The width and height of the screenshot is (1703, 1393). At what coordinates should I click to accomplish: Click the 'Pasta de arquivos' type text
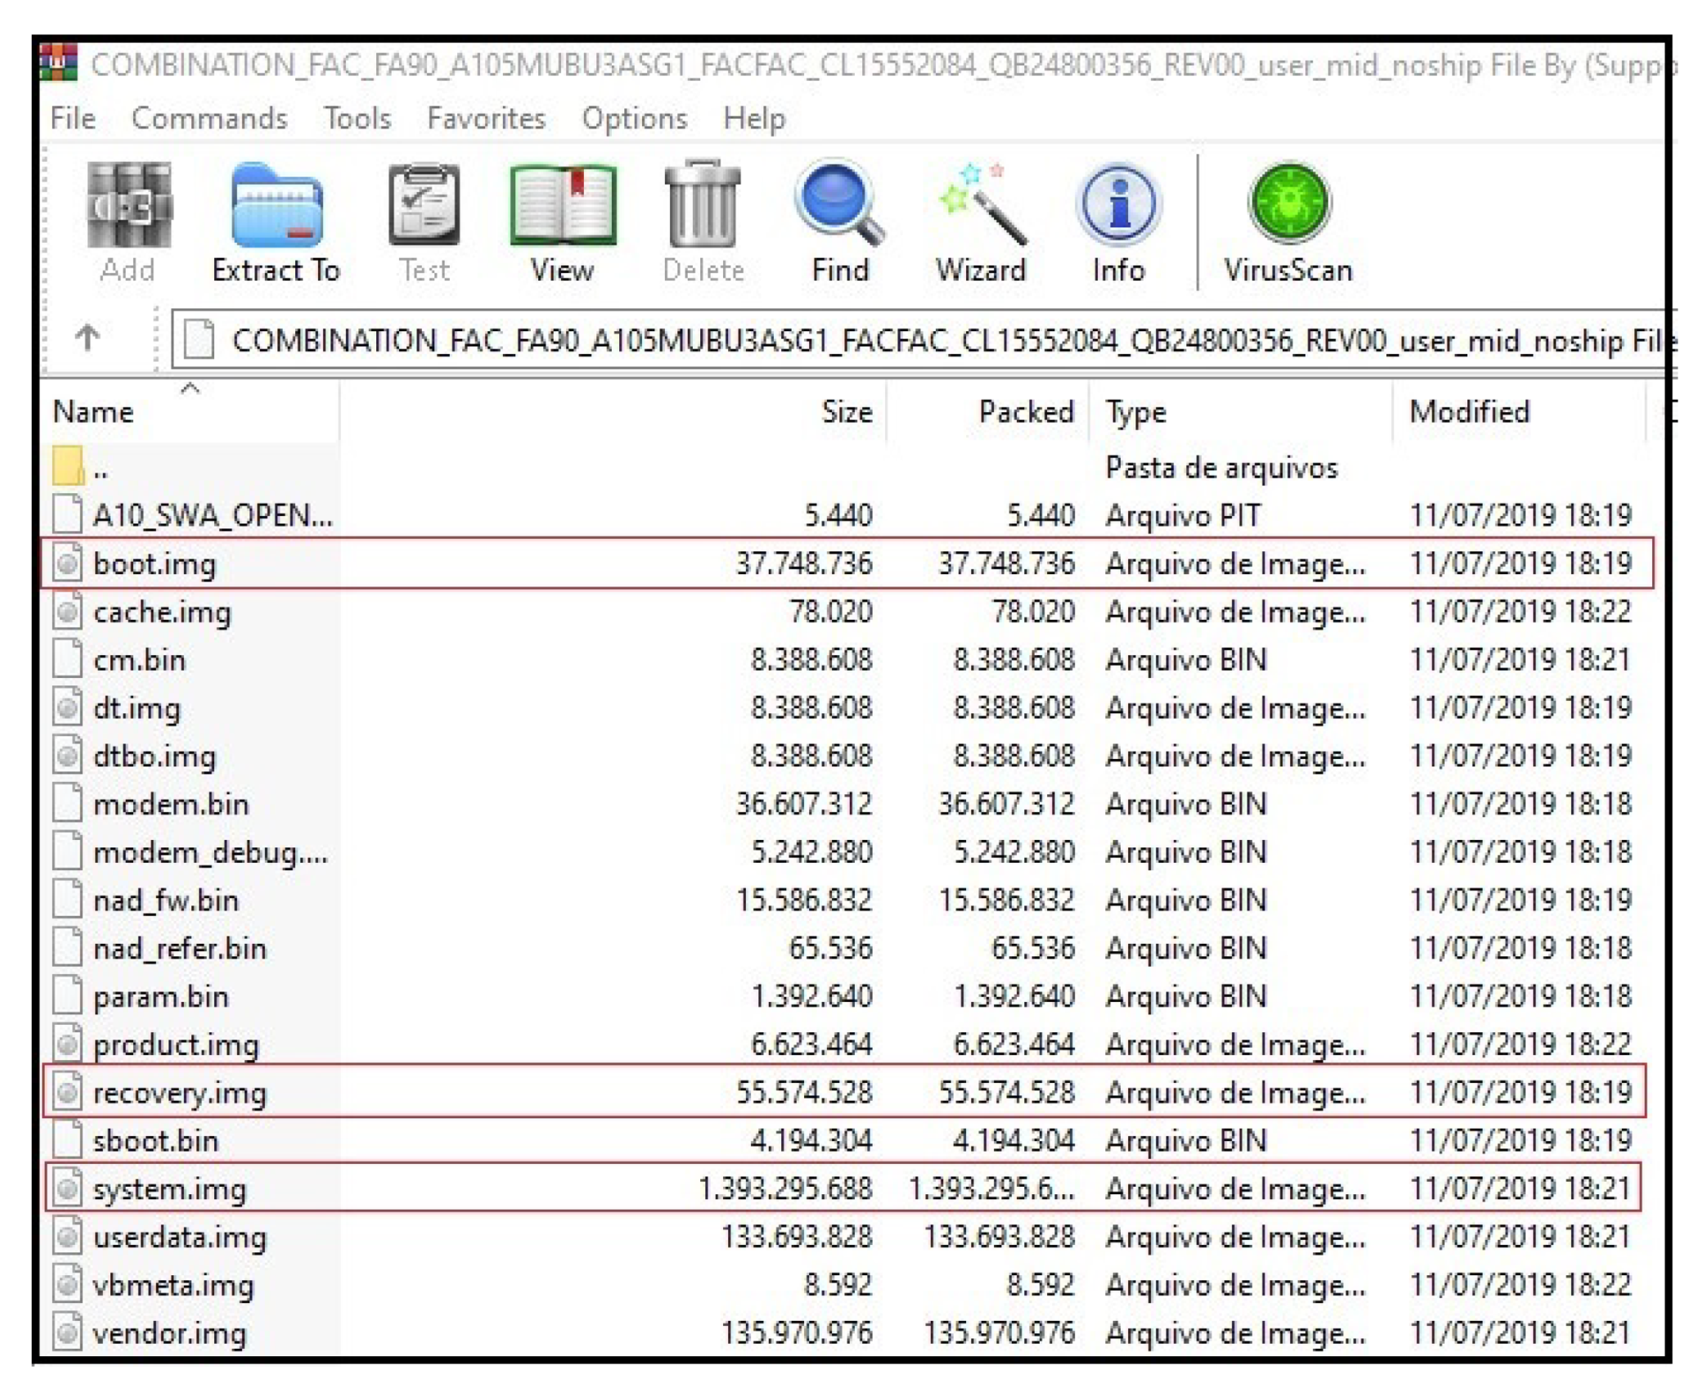pos(1222,467)
